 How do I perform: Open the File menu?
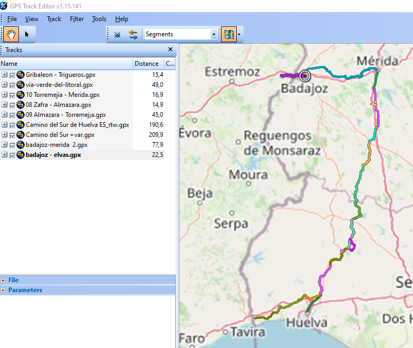tap(12, 19)
